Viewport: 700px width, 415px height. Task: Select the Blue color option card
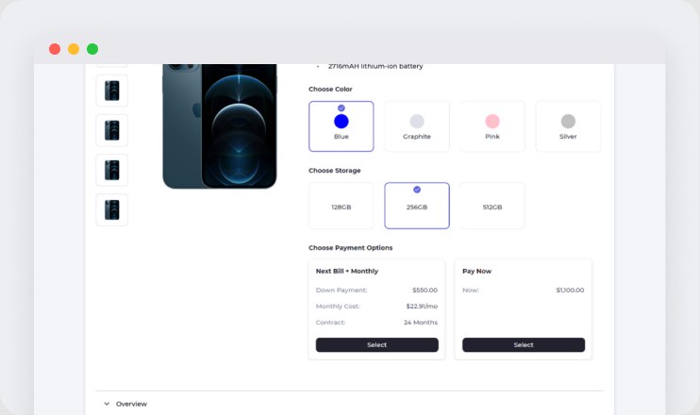tap(342, 126)
